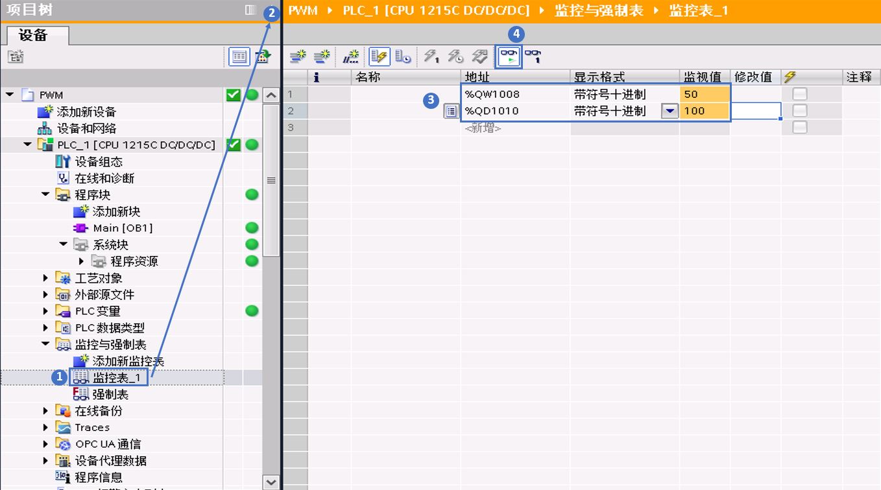
Task: Select 强制表 in the project tree
Action: 110,394
